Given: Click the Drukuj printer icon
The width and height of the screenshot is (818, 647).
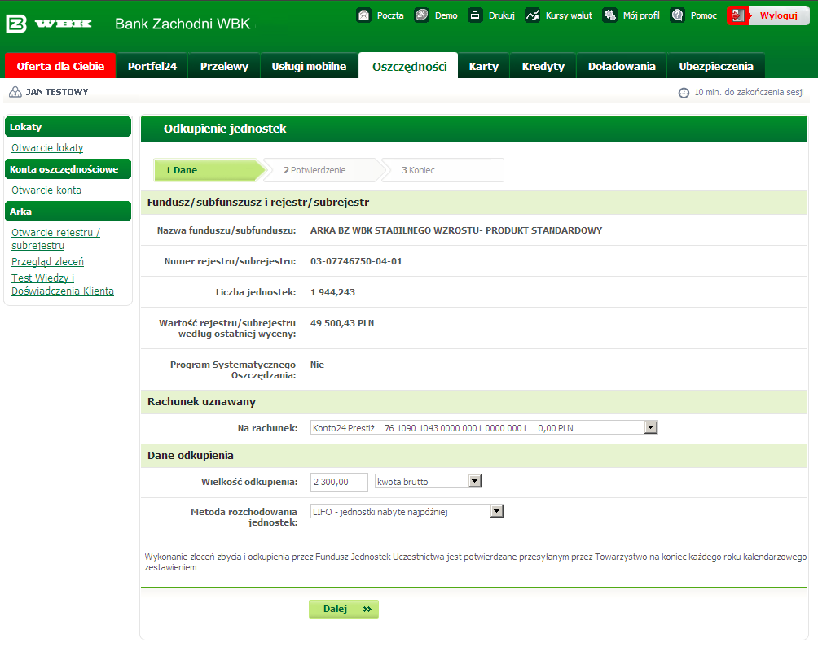Looking at the screenshot, I should (x=475, y=15).
